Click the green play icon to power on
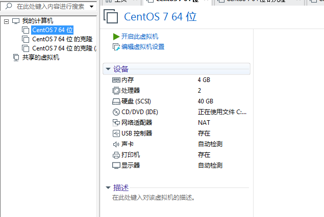 (x=116, y=37)
